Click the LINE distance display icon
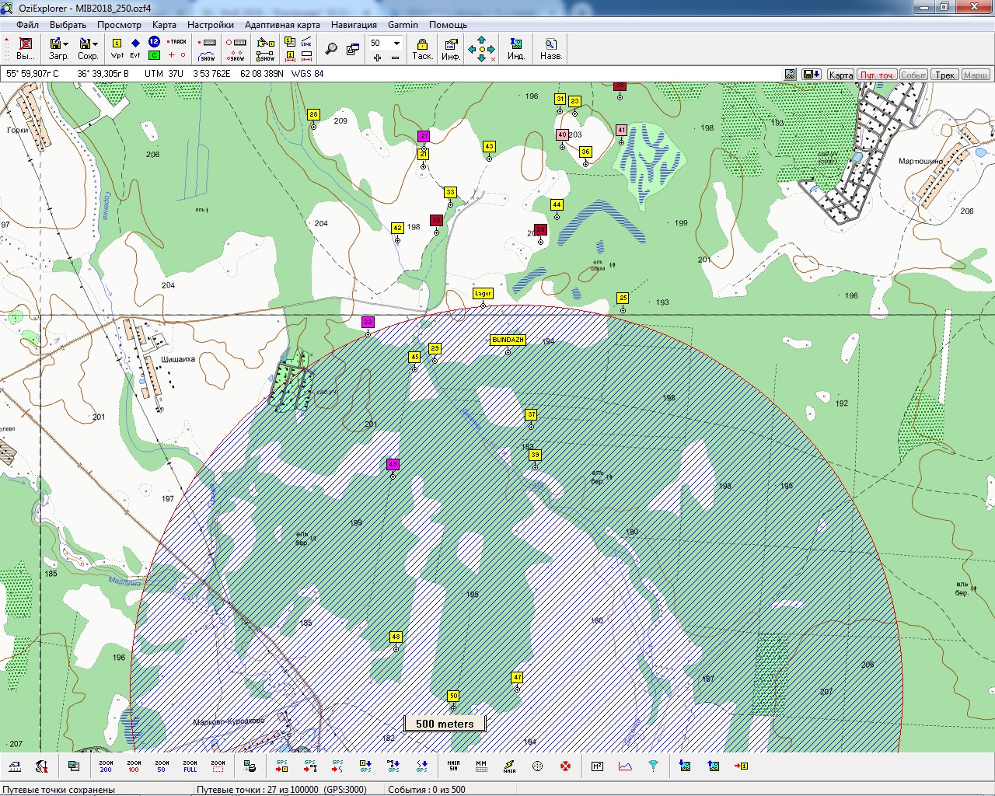Image resolution: width=995 pixels, height=796 pixels. coord(306,43)
